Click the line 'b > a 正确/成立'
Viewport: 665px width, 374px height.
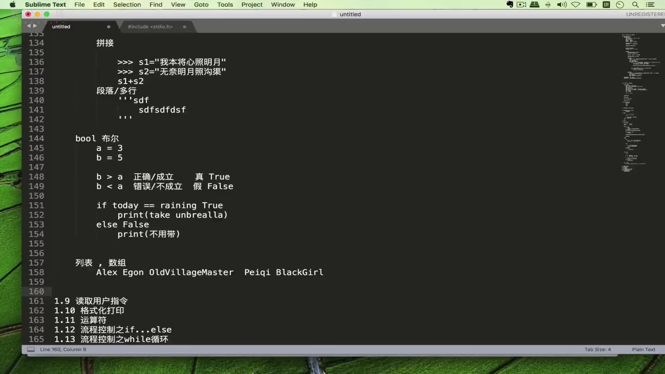135,177
